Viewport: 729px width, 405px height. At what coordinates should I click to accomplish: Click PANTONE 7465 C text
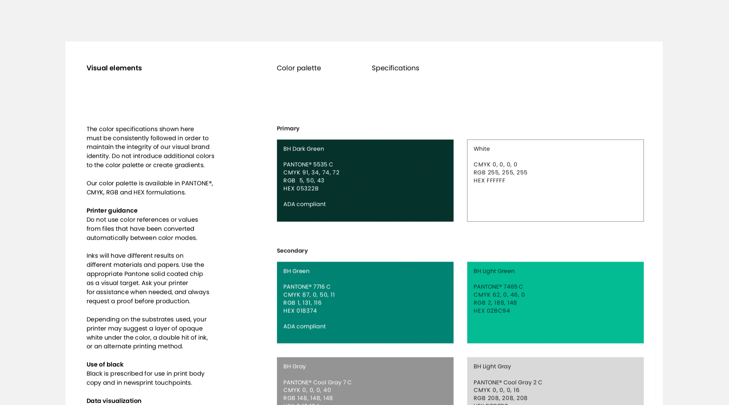point(498,287)
